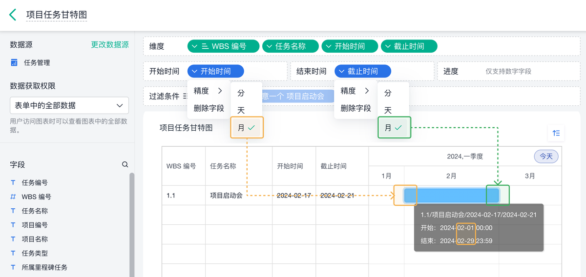Expand the blue 开始时间 field dropdown

(x=215, y=71)
